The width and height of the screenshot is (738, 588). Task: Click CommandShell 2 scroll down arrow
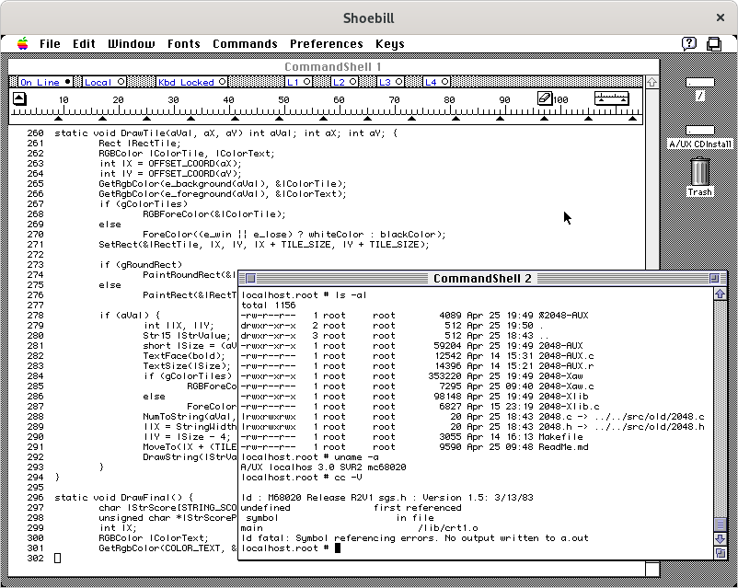point(721,538)
